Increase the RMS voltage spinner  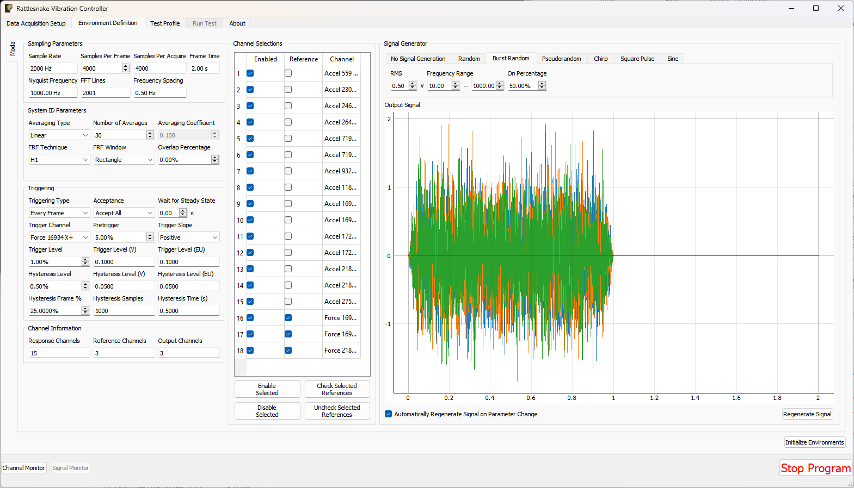412,84
